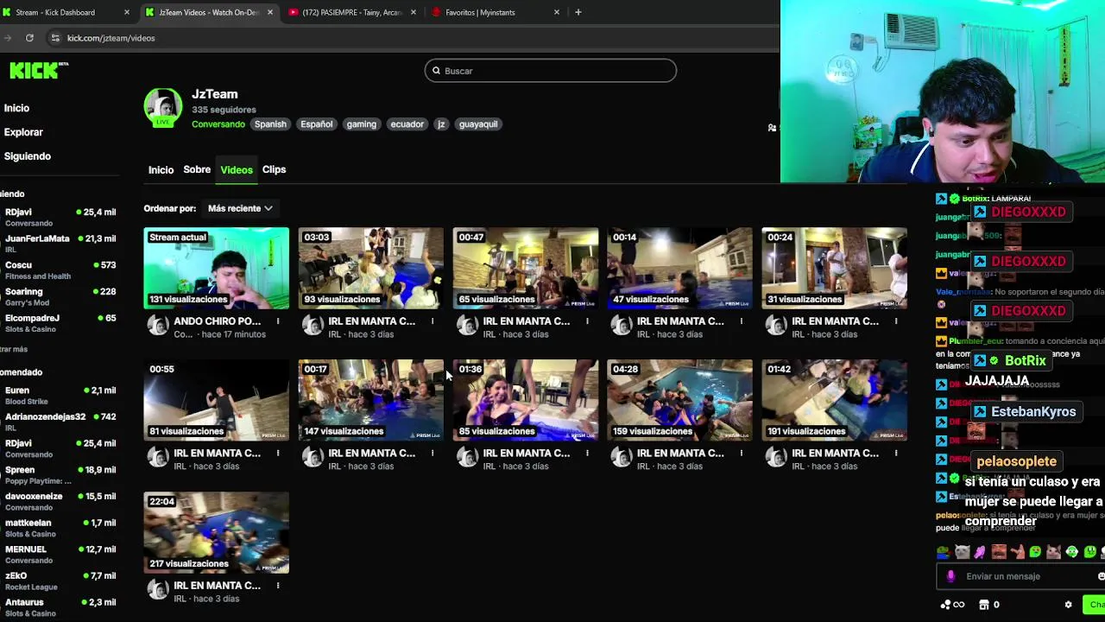Open three-dot menu of the 01:42 video
Screen dimensions: 1105x622
point(896,454)
